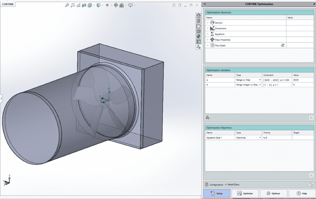Open Type dropdown for variable b
316x199 pixels.
260,85
